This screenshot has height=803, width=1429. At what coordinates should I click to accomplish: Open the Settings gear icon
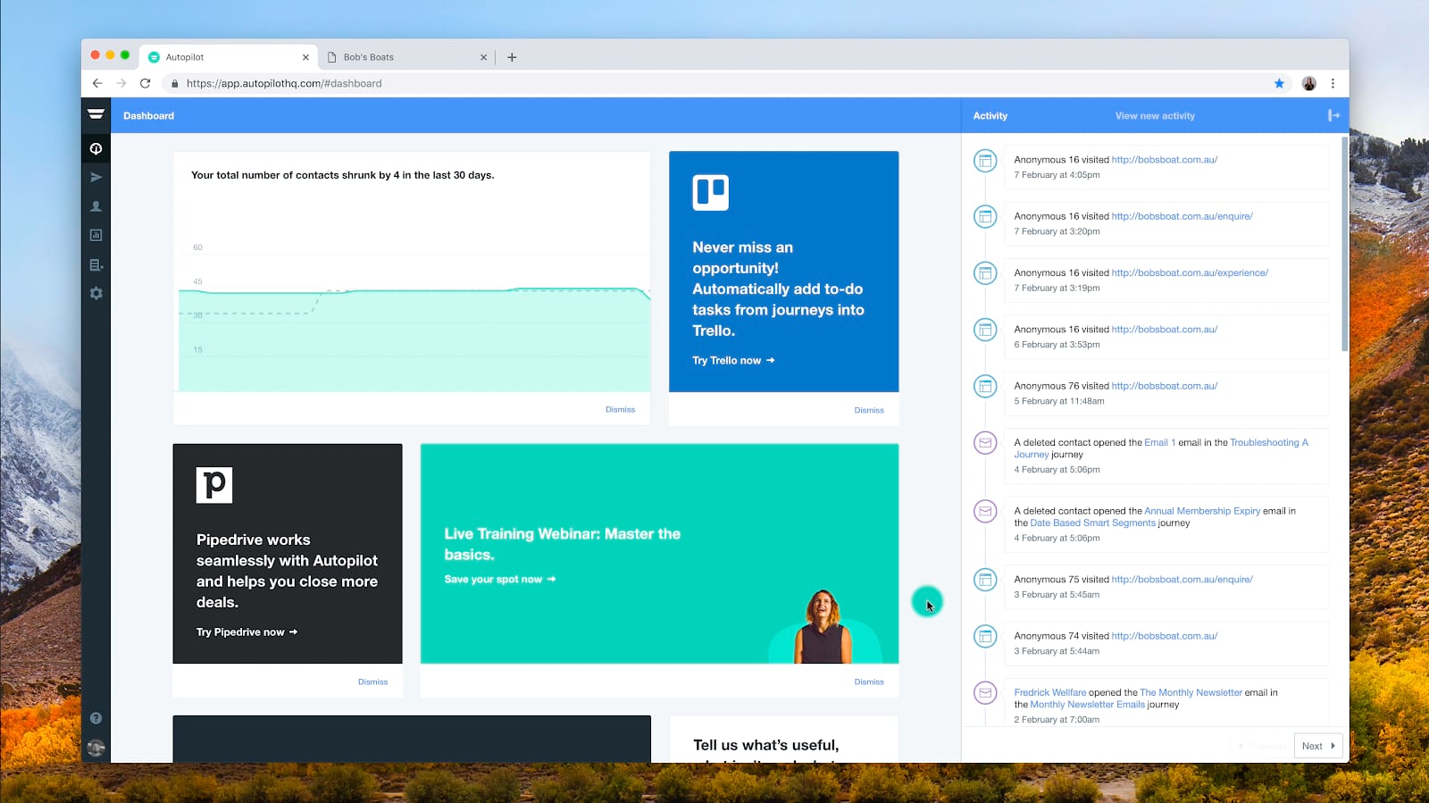point(96,293)
